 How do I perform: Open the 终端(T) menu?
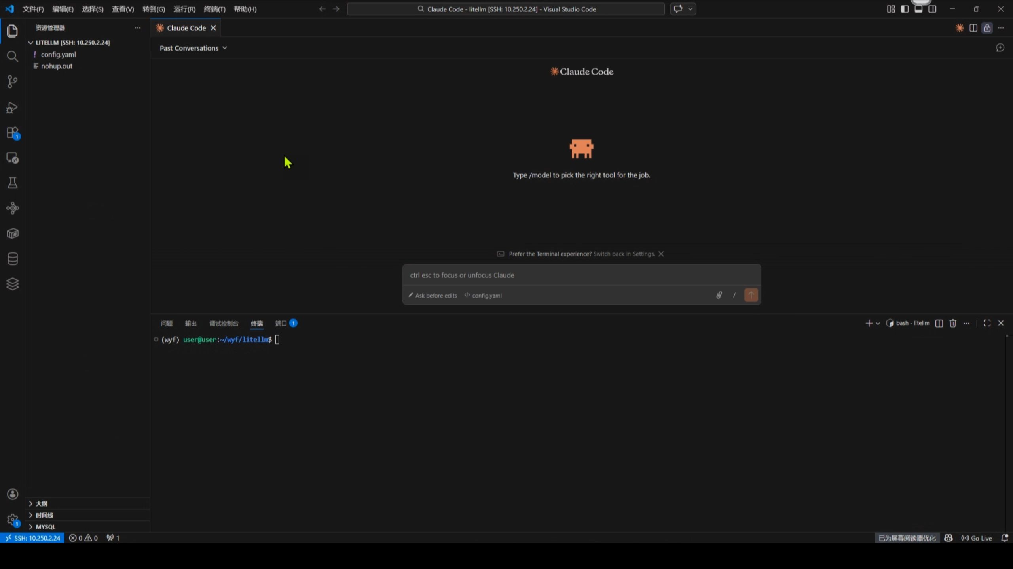pos(214,9)
